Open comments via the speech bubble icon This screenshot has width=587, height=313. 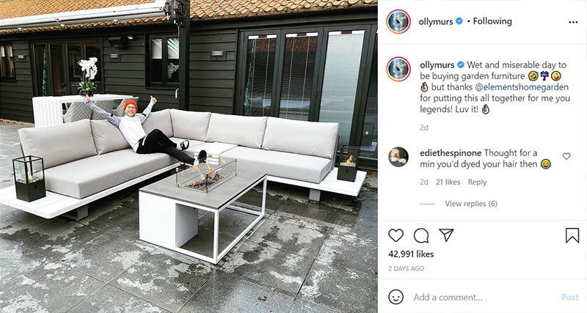[421, 235]
